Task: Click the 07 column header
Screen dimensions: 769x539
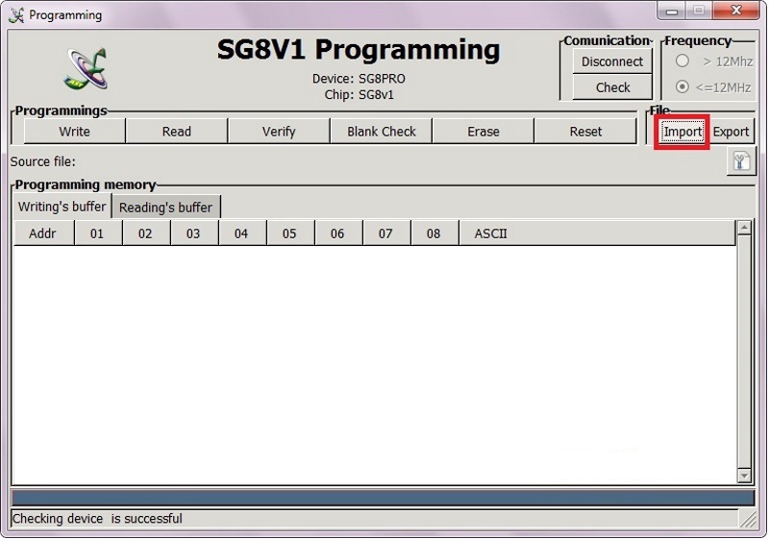Action: [x=386, y=233]
